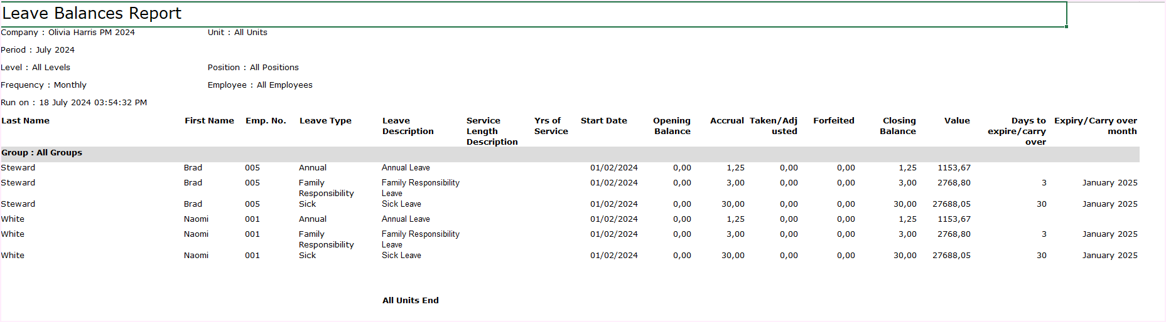
Task: Click the Leave Type column header
Action: click(325, 121)
